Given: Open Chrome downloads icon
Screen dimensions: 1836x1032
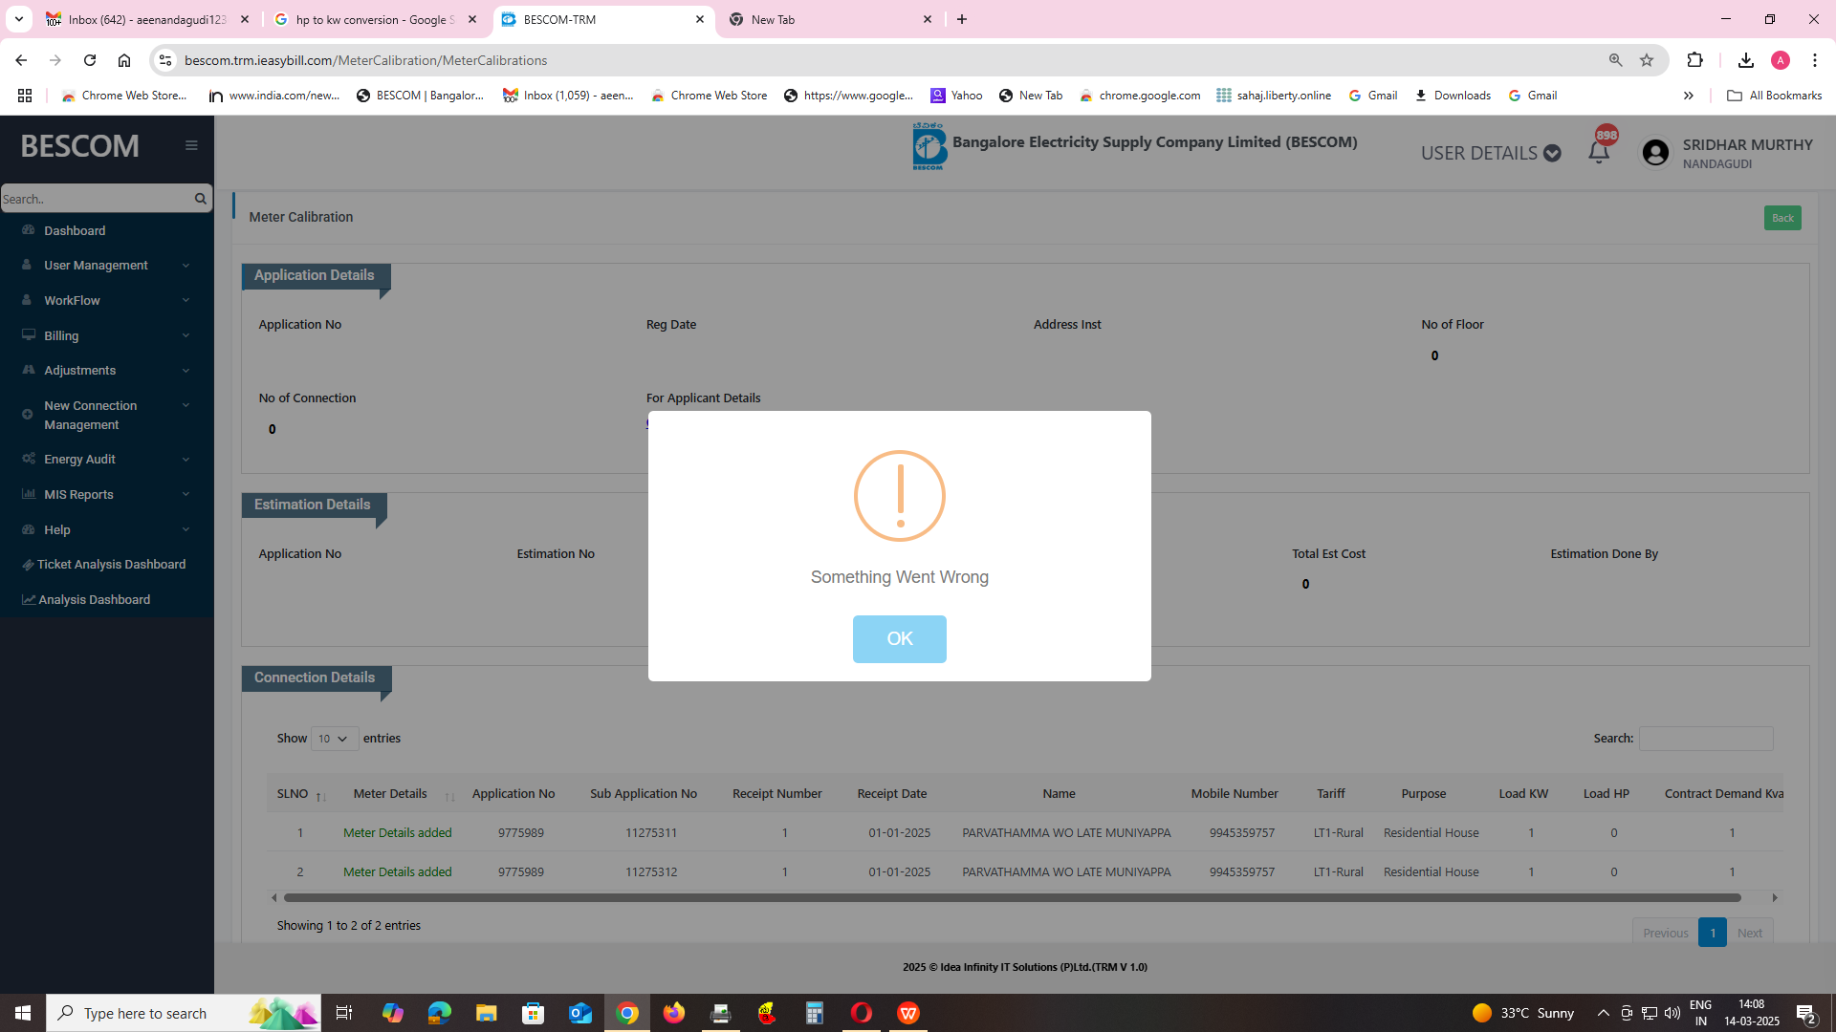Looking at the screenshot, I should coord(1746,60).
